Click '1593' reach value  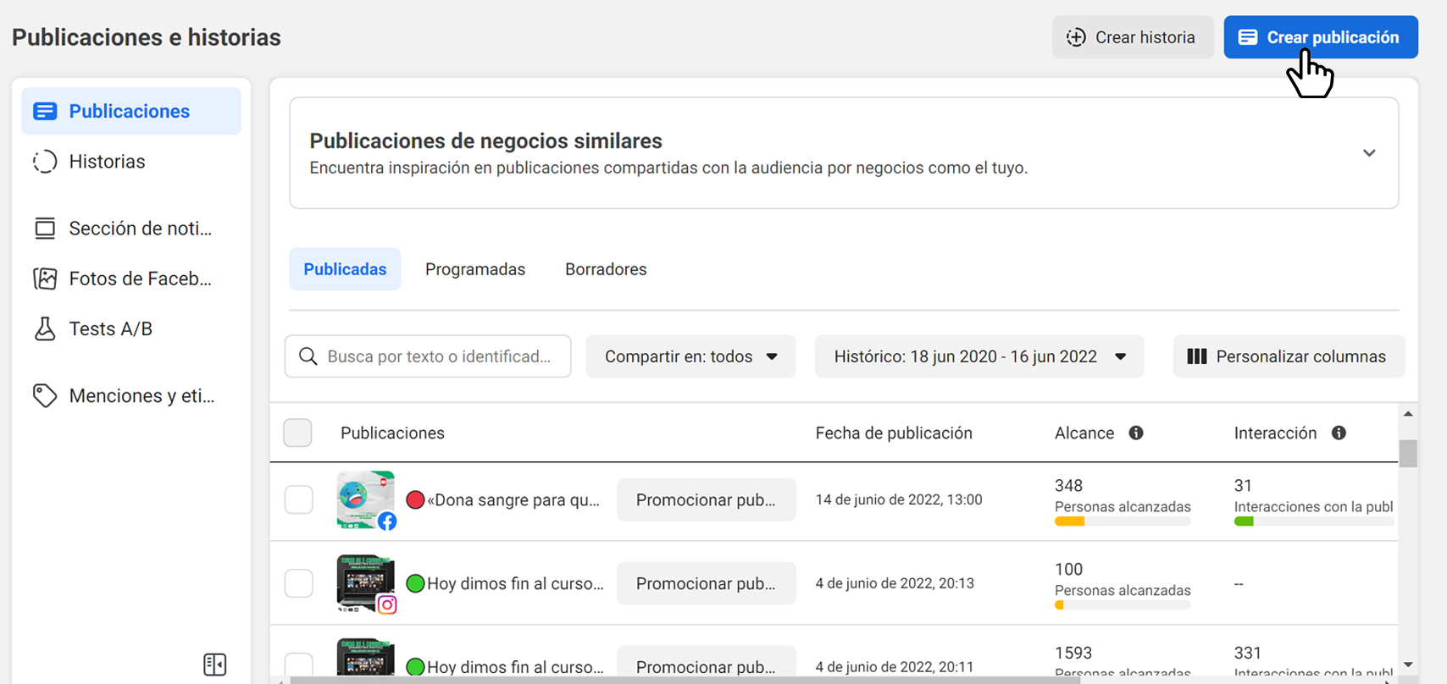(x=1073, y=653)
